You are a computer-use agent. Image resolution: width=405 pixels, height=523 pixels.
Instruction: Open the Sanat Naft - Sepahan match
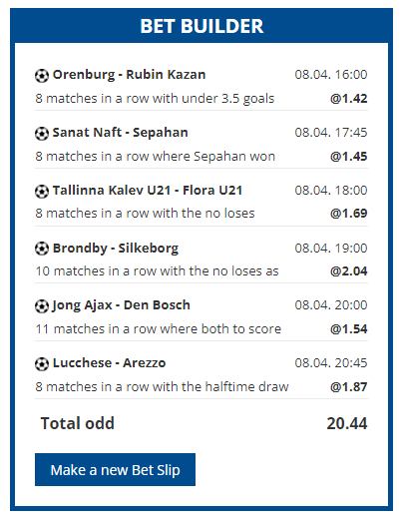tap(121, 133)
